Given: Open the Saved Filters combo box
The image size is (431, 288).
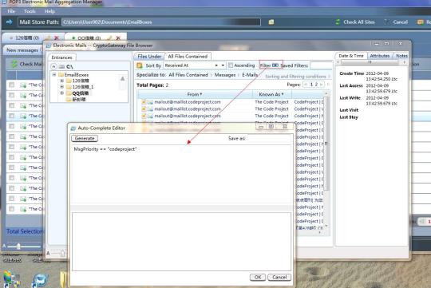Looking at the screenshot, I should coord(321,65).
